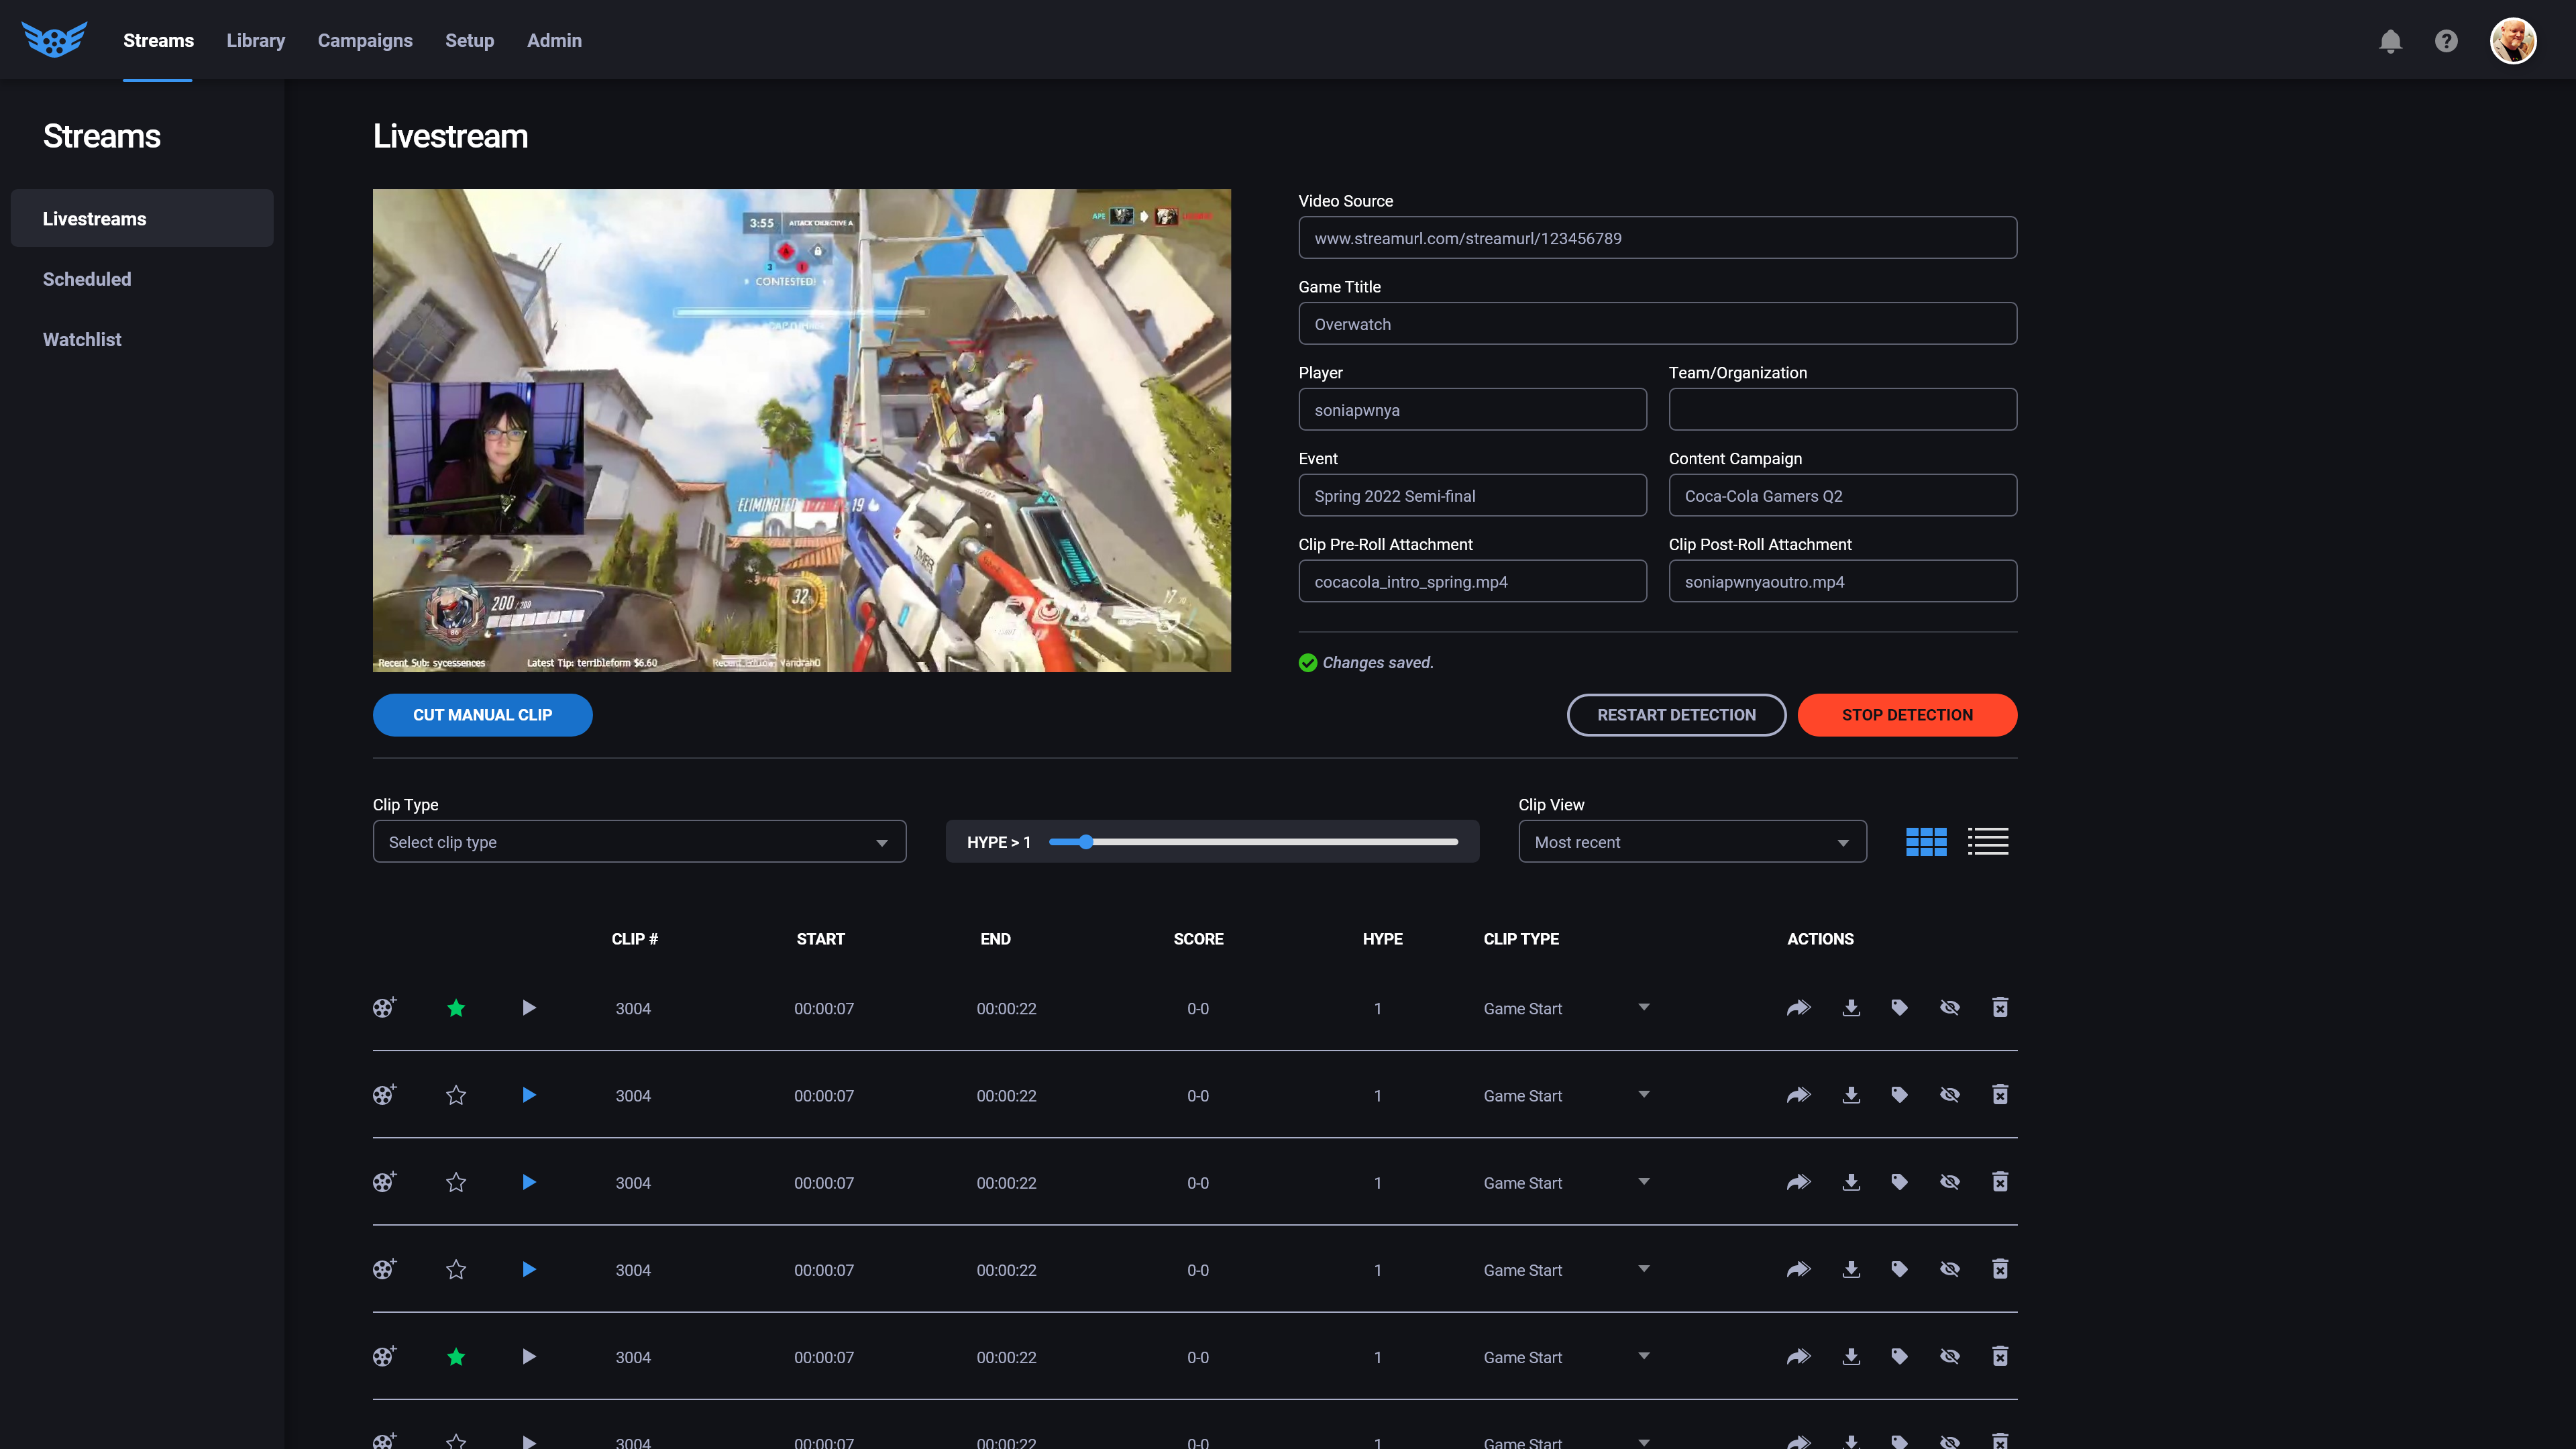Click the Team/Organization input field
The width and height of the screenshot is (2576, 1449).
tap(1842, 410)
